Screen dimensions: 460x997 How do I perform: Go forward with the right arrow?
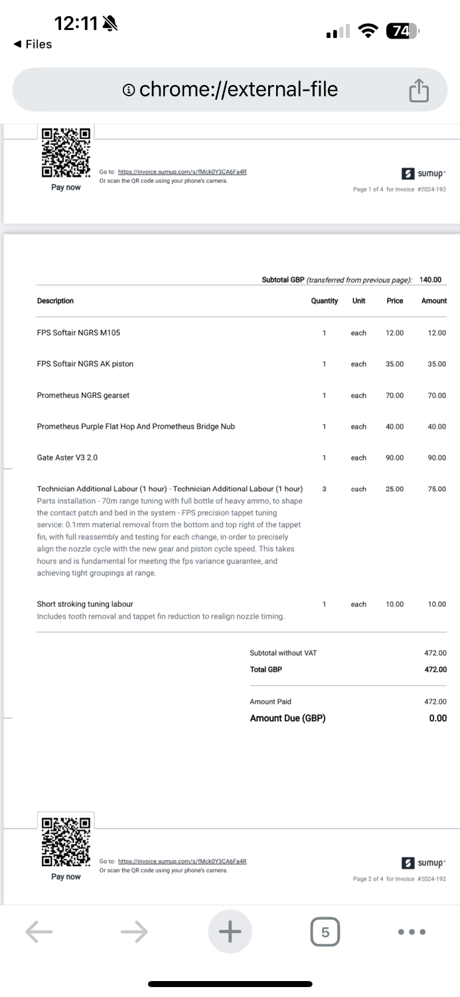tap(134, 932)
